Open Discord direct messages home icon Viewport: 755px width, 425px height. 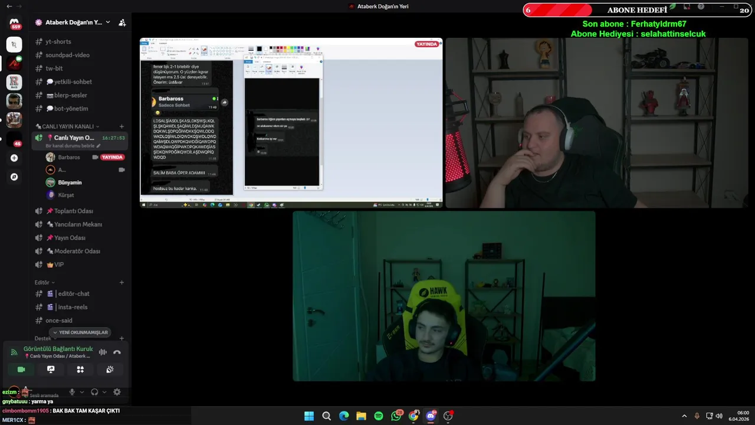click(14, 24)
